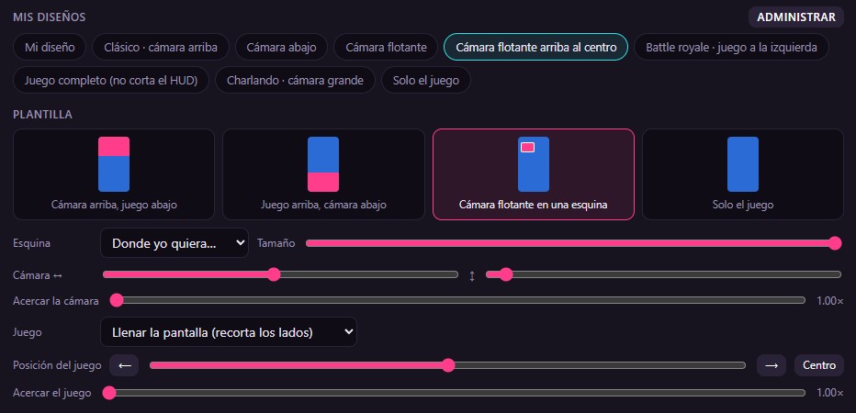The width and height of the screenshot is (856, 413).
Task: Select the 'Juego arriba, cámara abajo' template
Action: 323,174
